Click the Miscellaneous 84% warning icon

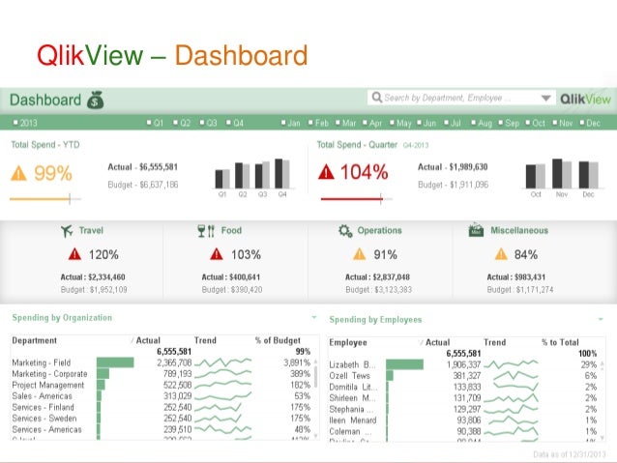[501, 254]
